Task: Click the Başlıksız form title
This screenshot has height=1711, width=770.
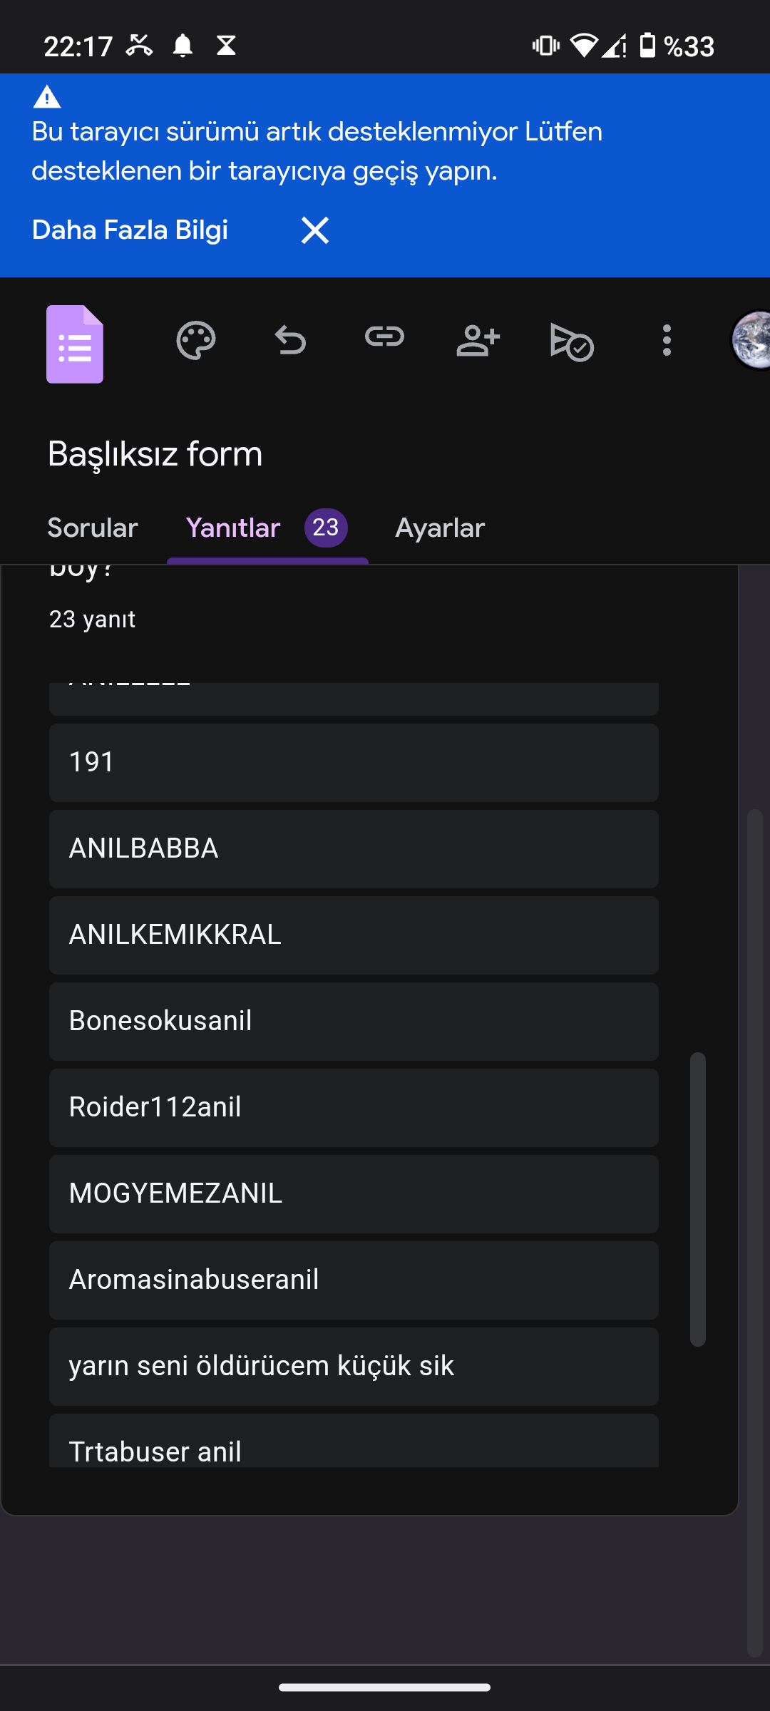Action: coord(155,454)
